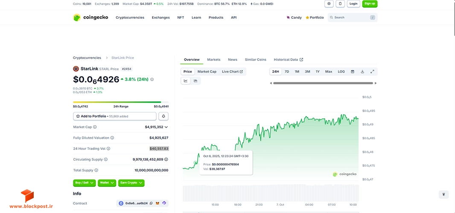Switch chart to Market Cap view

tap(207, 72)
